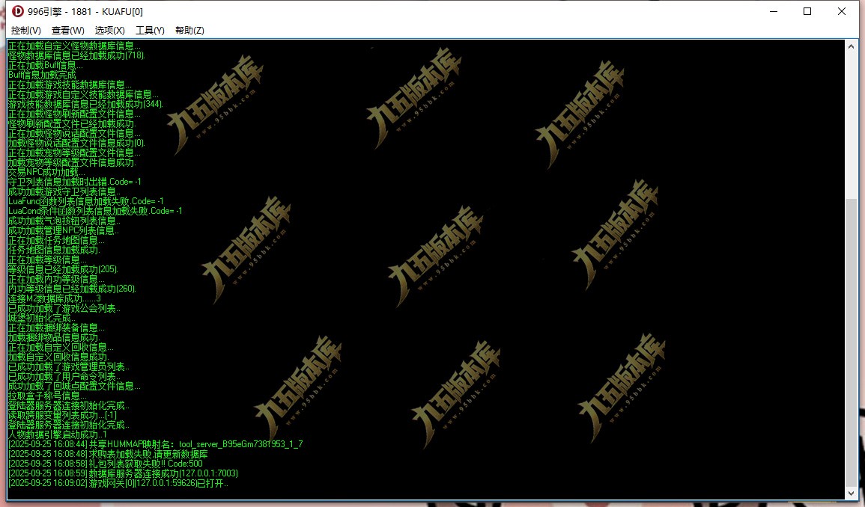This screenshot has width=865, height=507.
Task: Open the 控制(V) menu
Action: tap(26, 31)
